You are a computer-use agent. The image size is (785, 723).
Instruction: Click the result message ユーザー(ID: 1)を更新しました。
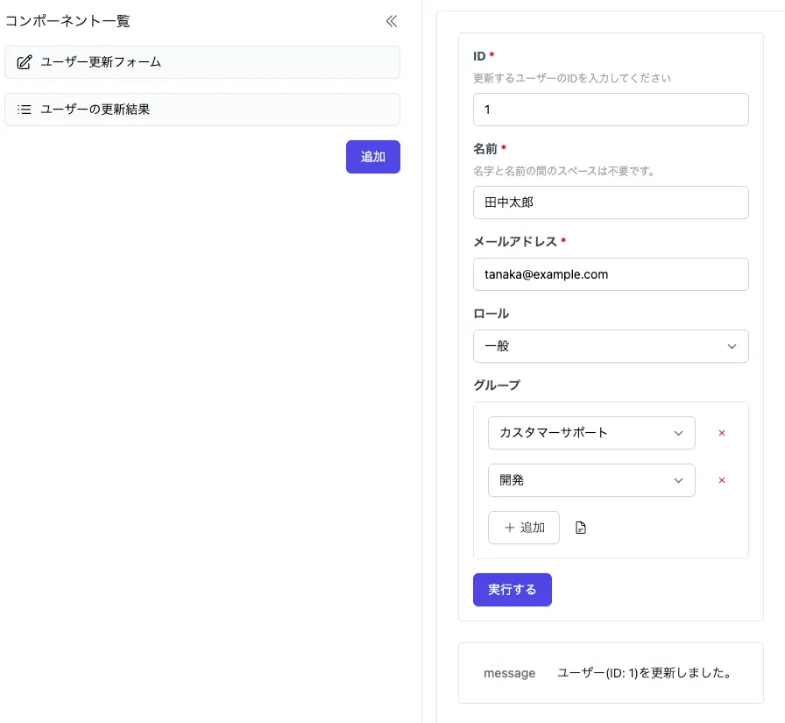[644, 673]
